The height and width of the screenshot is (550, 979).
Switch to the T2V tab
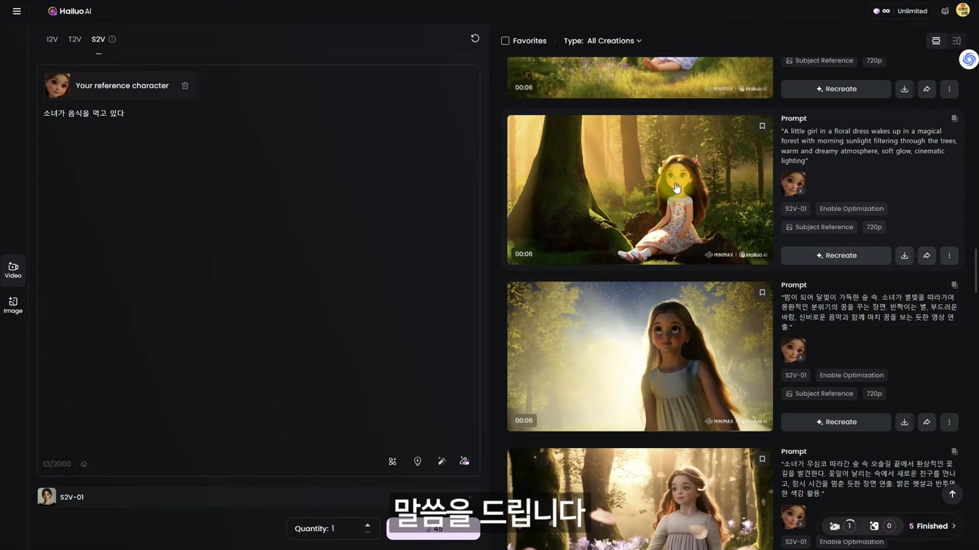74,39
